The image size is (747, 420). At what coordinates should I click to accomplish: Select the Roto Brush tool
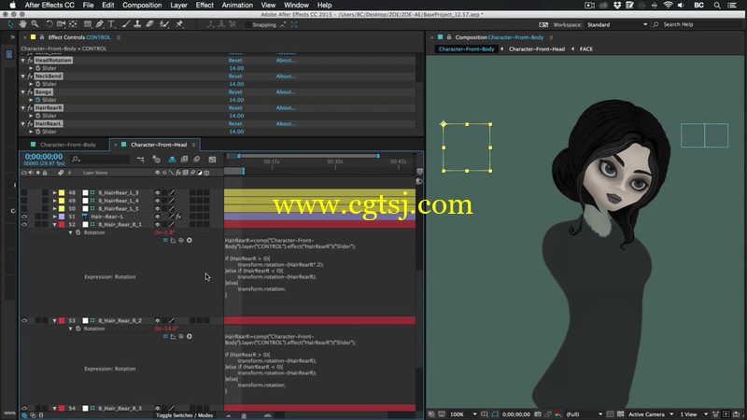tap(164, 24)
